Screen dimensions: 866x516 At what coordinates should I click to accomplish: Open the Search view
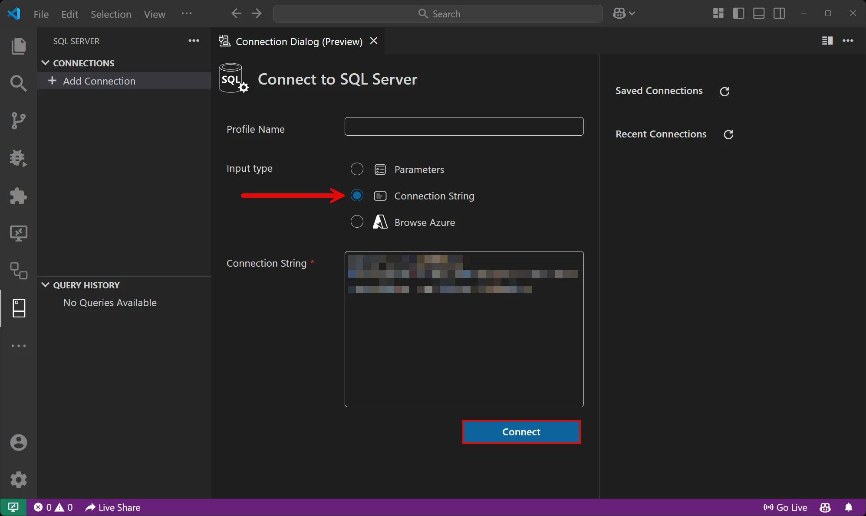19,83
